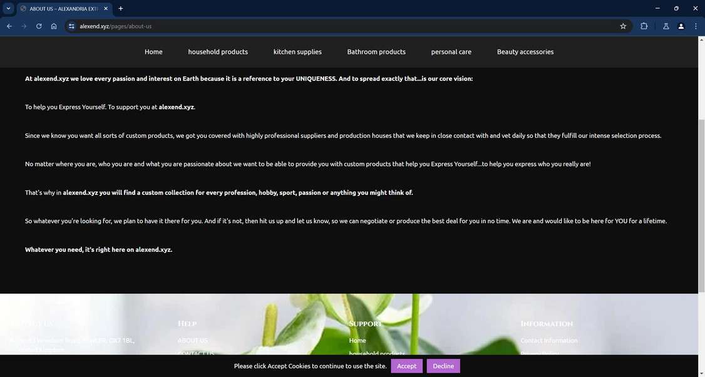
Task: Click the page vertical scrollbar thumb
Action: click(701, 205)
